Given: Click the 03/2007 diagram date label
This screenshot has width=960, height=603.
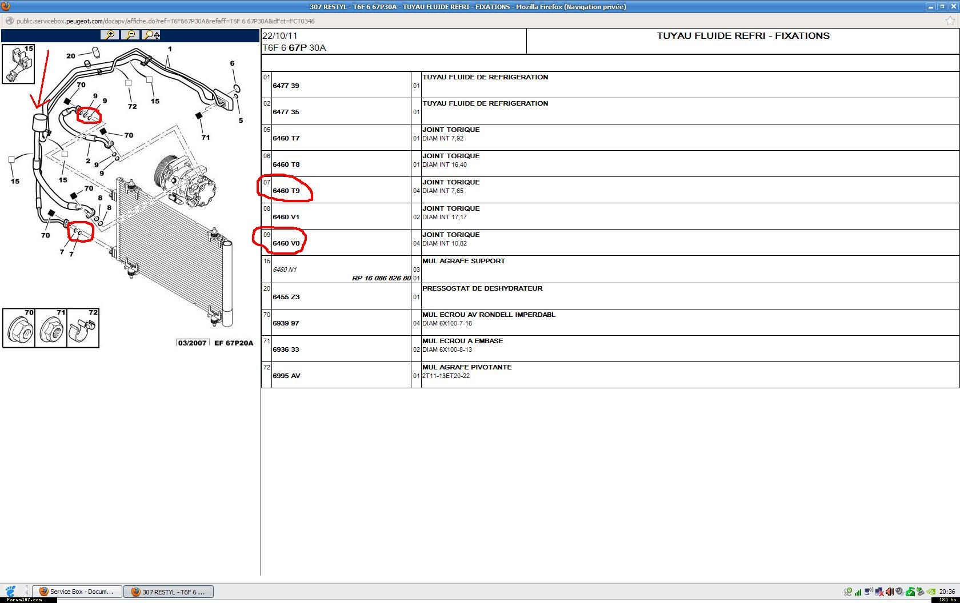Looking at the screenshot, I should click(192, 343).
